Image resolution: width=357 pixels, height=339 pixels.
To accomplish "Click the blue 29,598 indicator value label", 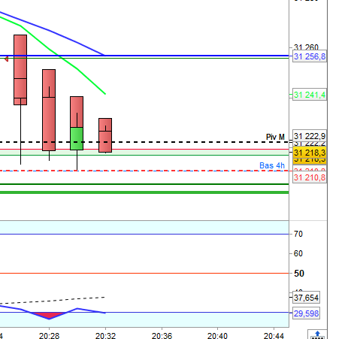I will point(306,313).
